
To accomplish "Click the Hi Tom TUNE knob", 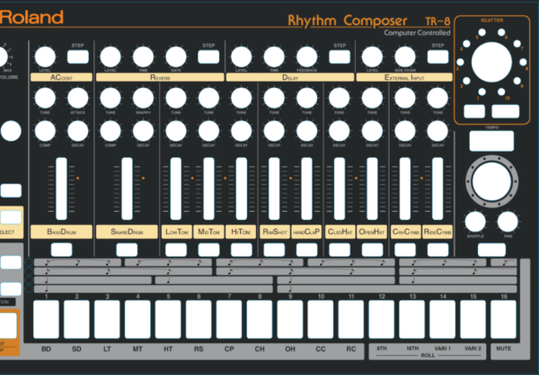I will 242,98.
